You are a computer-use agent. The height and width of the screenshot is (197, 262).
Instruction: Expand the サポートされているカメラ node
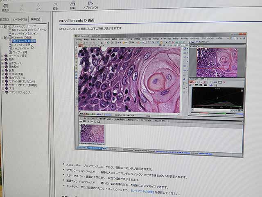(x=3, y=82)
